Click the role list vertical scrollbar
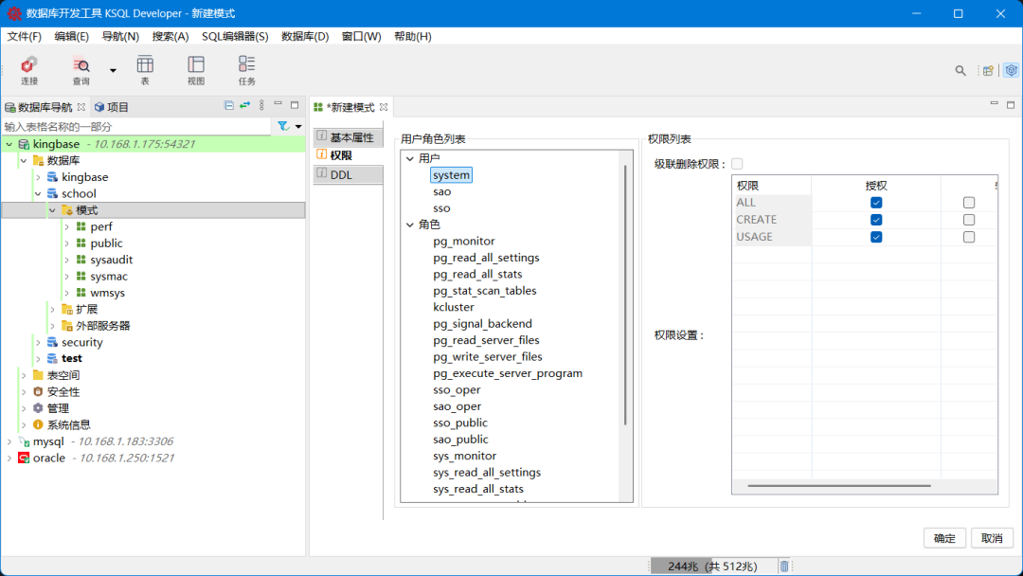 click(626, 295)
